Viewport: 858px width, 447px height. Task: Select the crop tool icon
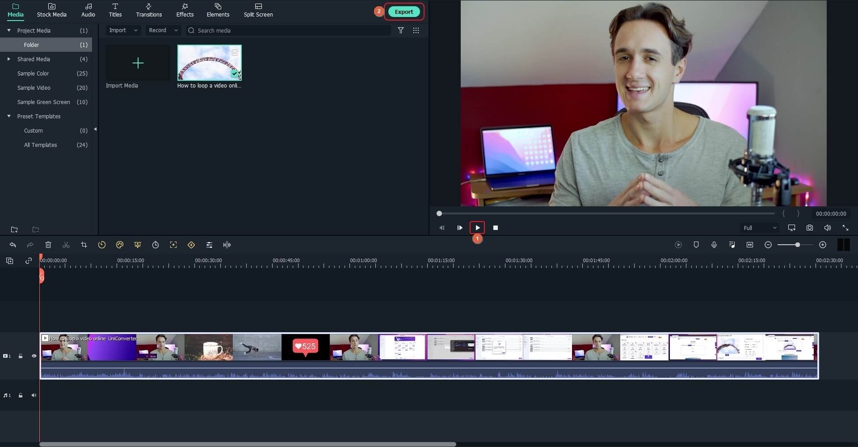(84, 245)
